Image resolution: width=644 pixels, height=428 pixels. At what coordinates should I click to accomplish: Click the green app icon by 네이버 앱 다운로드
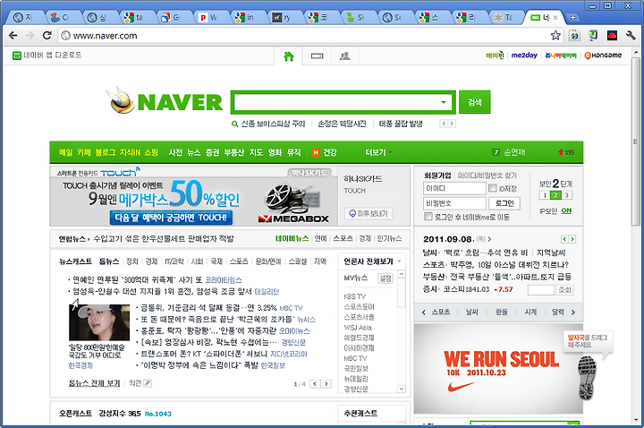click(x=16, y=56)
